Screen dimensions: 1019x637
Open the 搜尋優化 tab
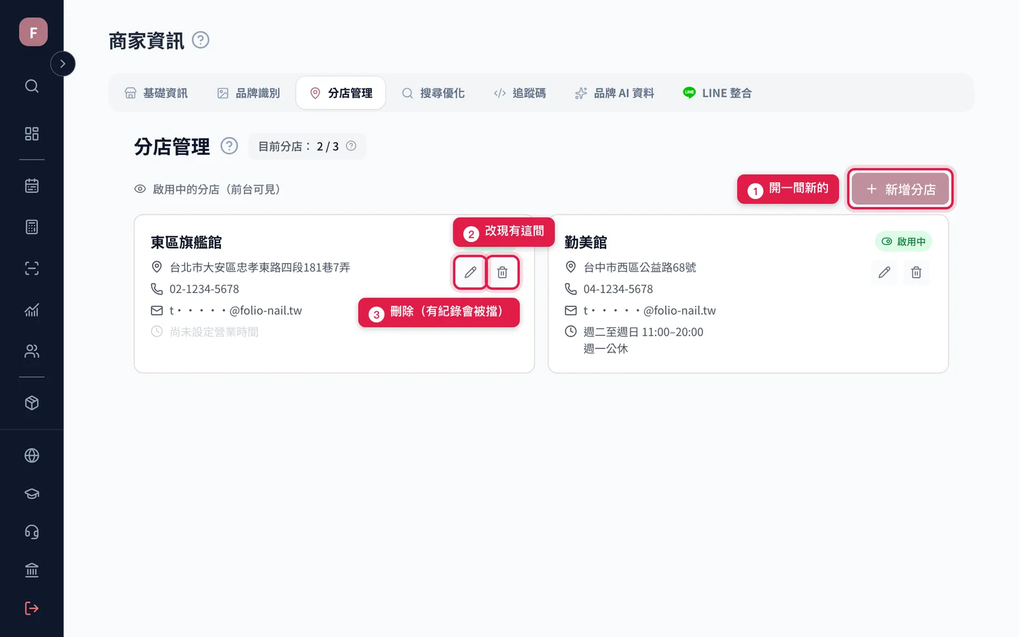(433, 93)
